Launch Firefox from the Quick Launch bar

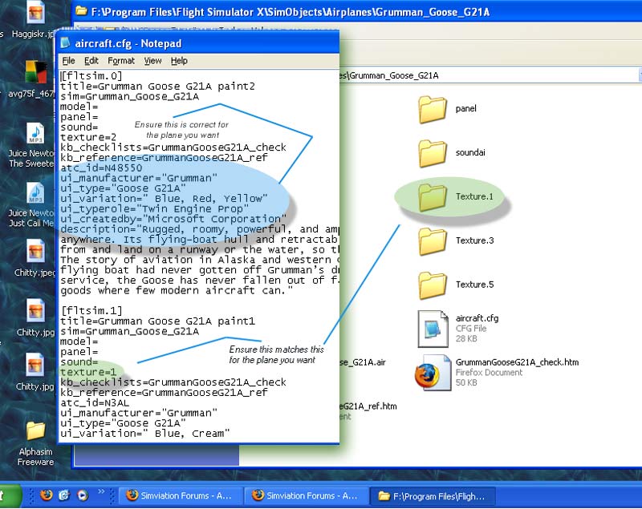[x=47, y=495]
